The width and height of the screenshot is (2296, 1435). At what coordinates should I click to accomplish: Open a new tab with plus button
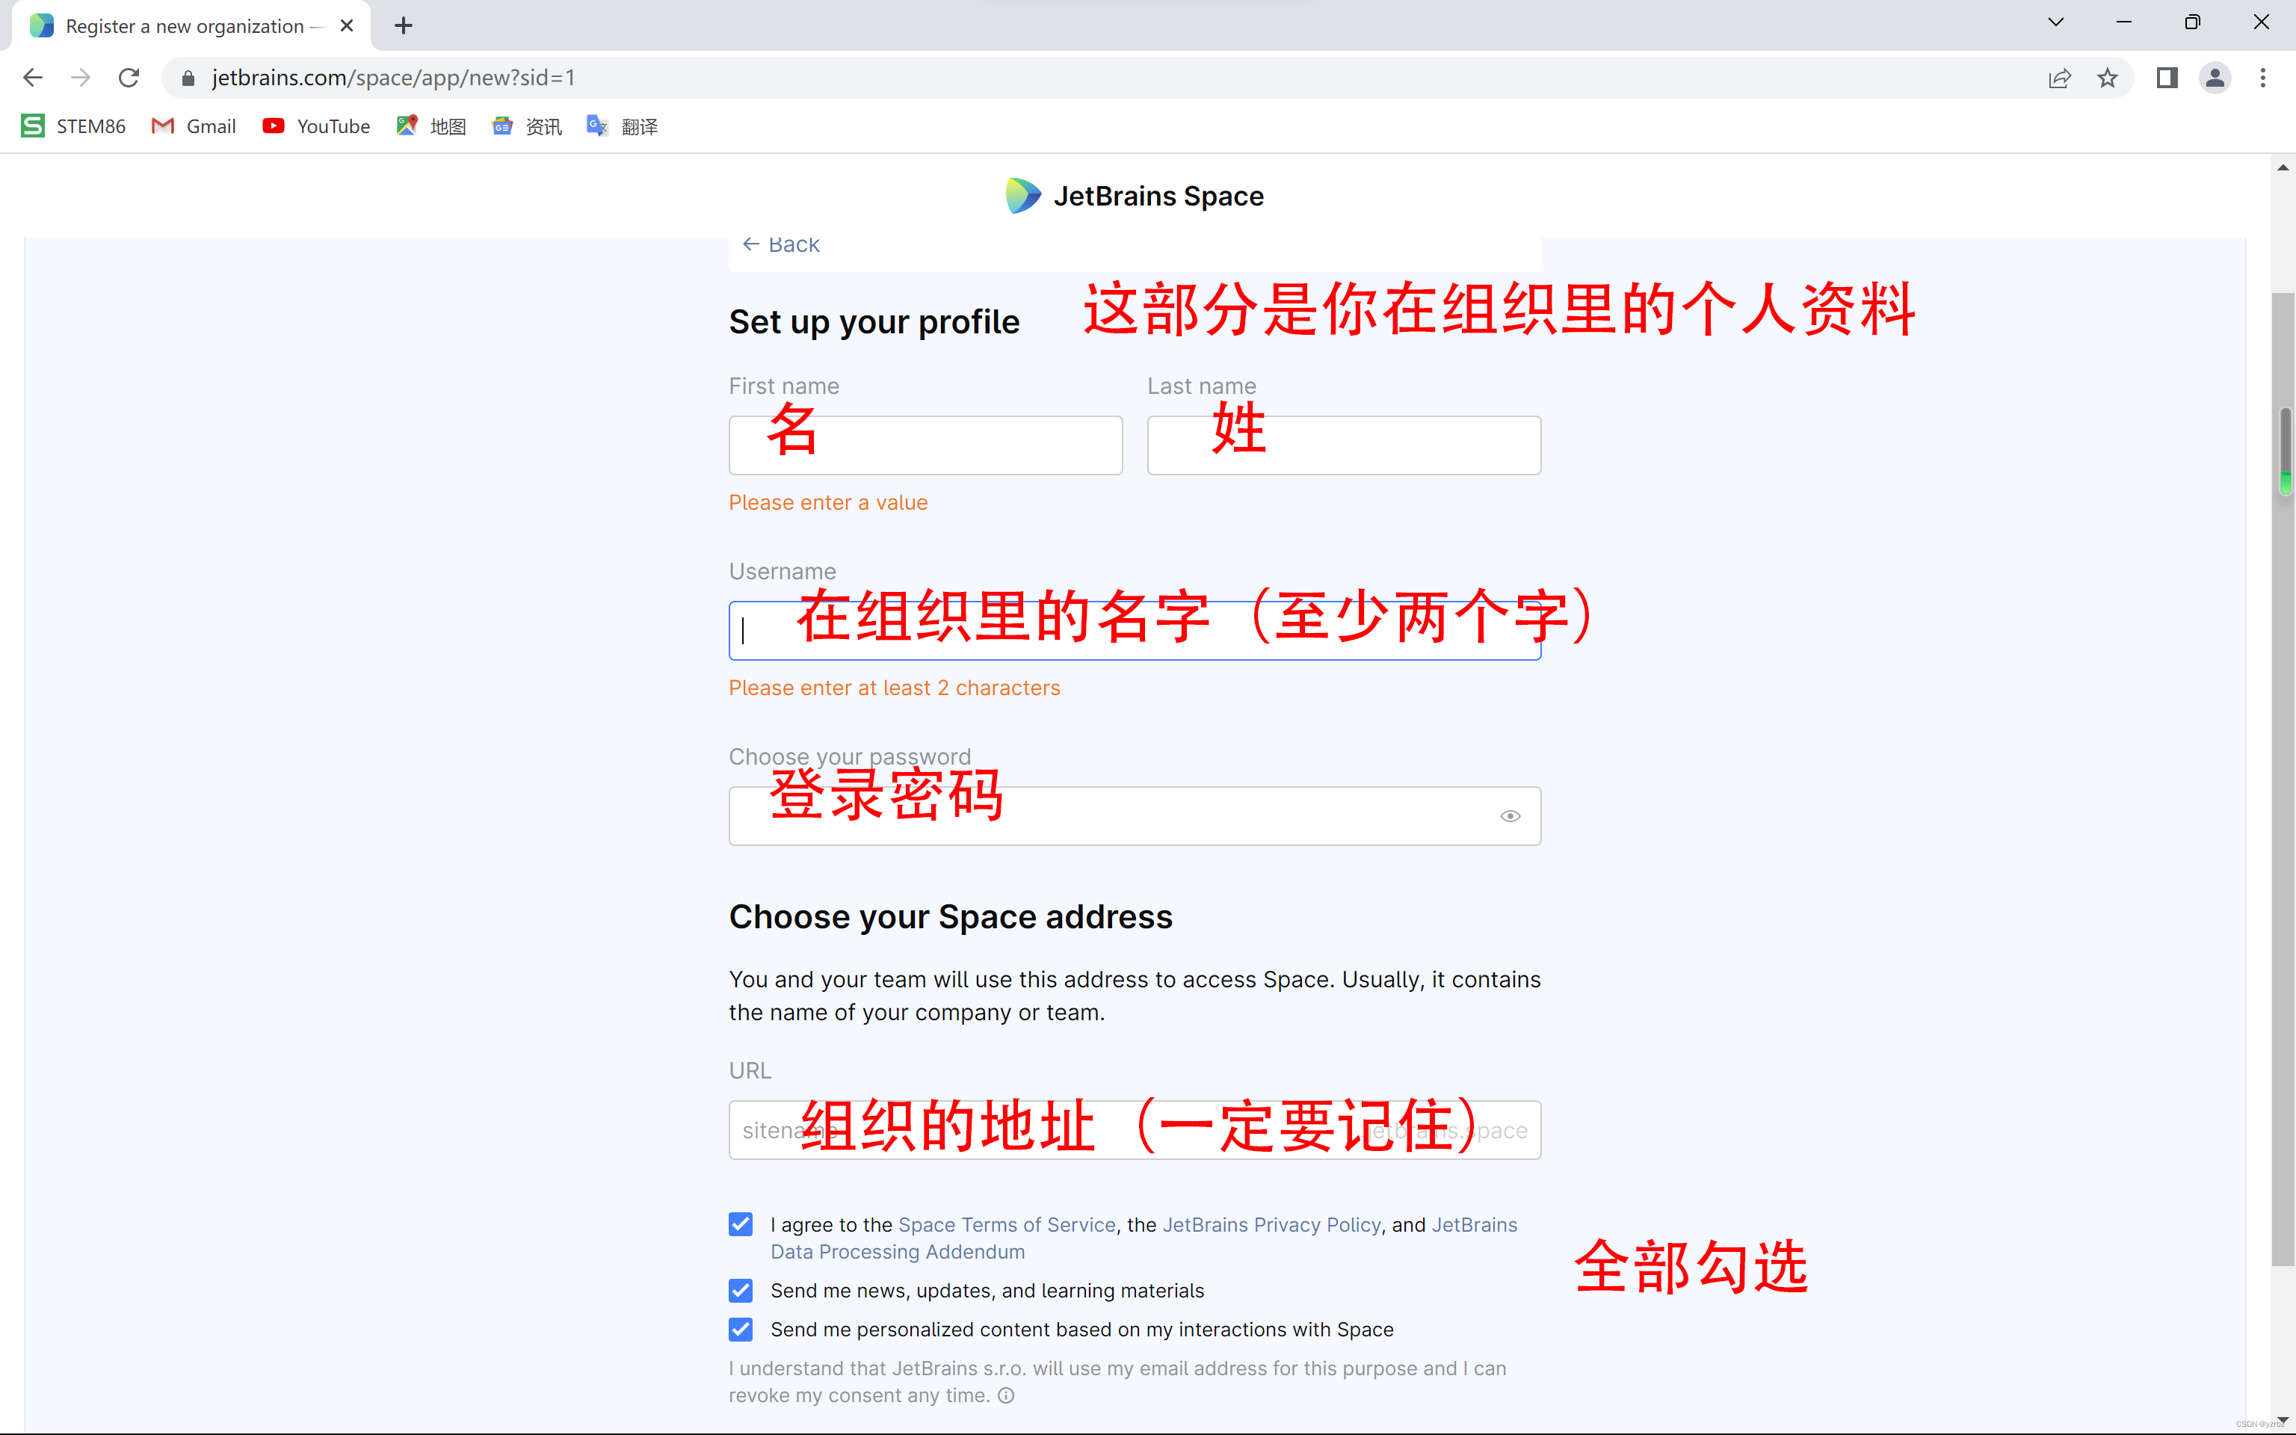click(404, 25)
